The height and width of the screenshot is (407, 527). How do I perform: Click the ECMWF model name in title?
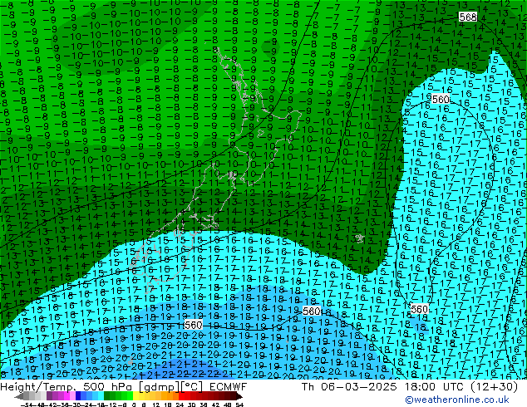tap(229, 387)
